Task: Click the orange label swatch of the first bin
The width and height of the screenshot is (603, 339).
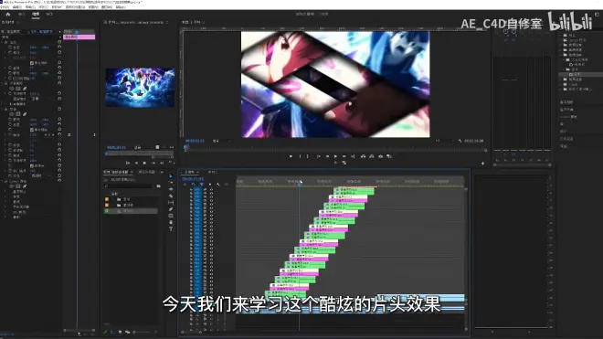Action: click(107, 199)
